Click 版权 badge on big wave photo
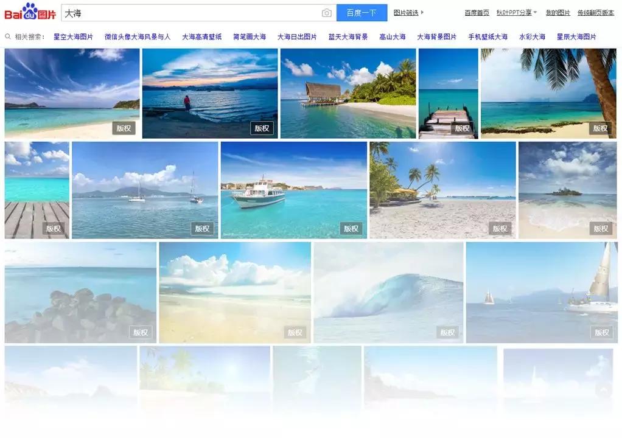This screenshot has height=438, width=622. [x=447, y=332]
